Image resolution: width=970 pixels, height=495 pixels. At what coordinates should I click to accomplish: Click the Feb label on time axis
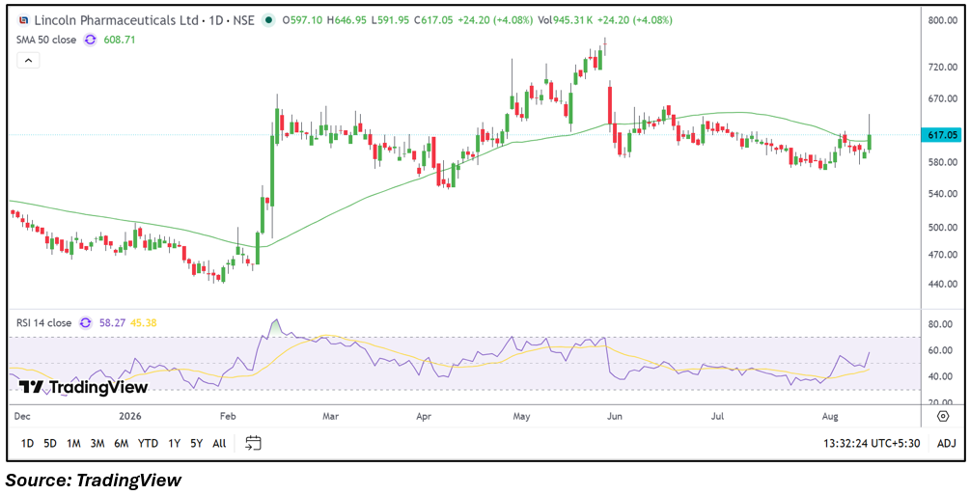(230, 416)
